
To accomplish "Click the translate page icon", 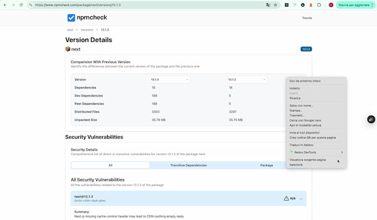I will click(x=268, y=5).
